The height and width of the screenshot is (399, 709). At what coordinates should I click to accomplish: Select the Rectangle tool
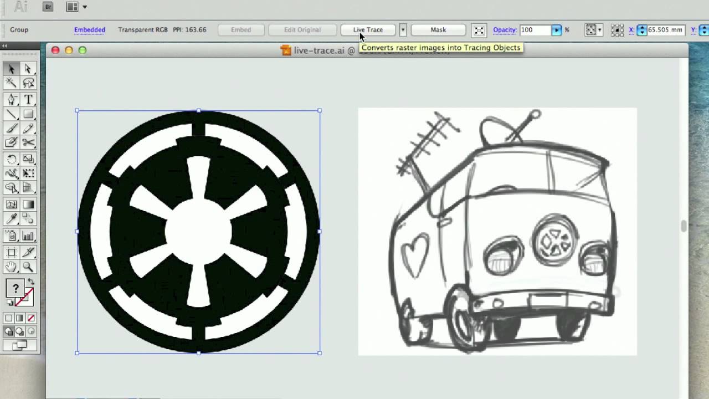click(27, 114)
